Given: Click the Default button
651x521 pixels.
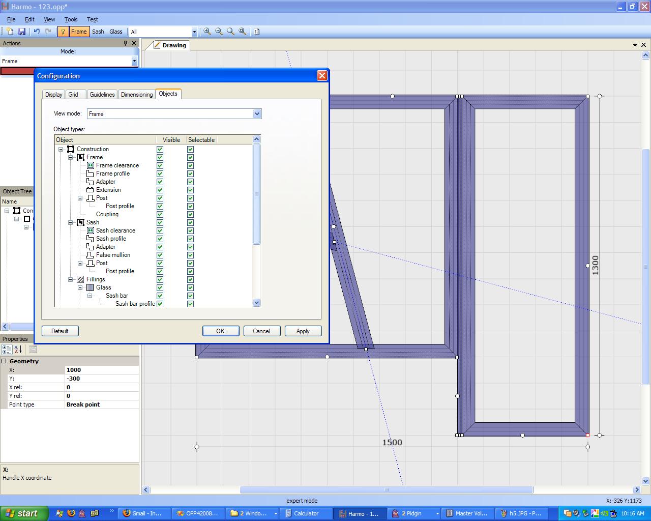Looking at the screenshot, I should 60,331.
